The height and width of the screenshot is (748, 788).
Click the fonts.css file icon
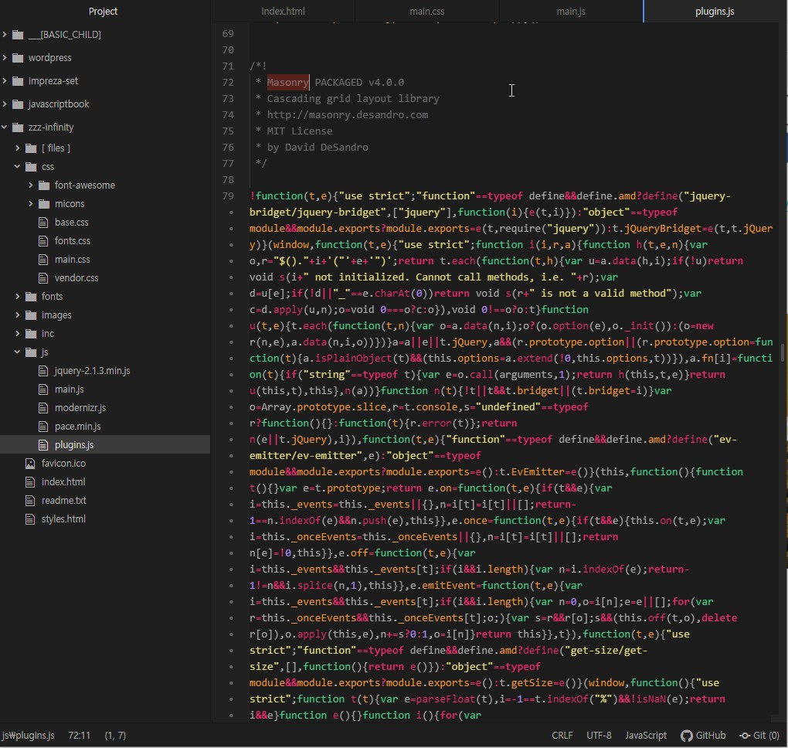(44, 241)
